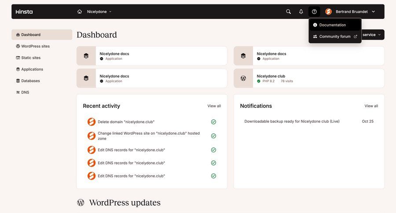Expand the Nicelydone company dropdown
Image resolution: width=396 pixels, height=213 pixels.
point(99,11)
